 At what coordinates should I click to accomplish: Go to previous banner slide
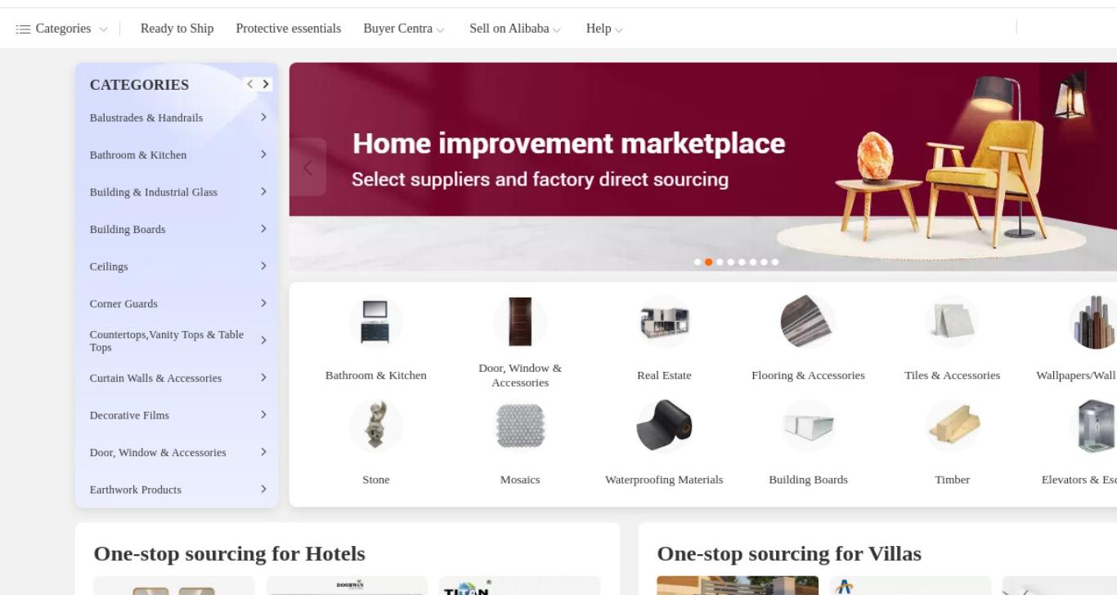click(x=307, y=168)
